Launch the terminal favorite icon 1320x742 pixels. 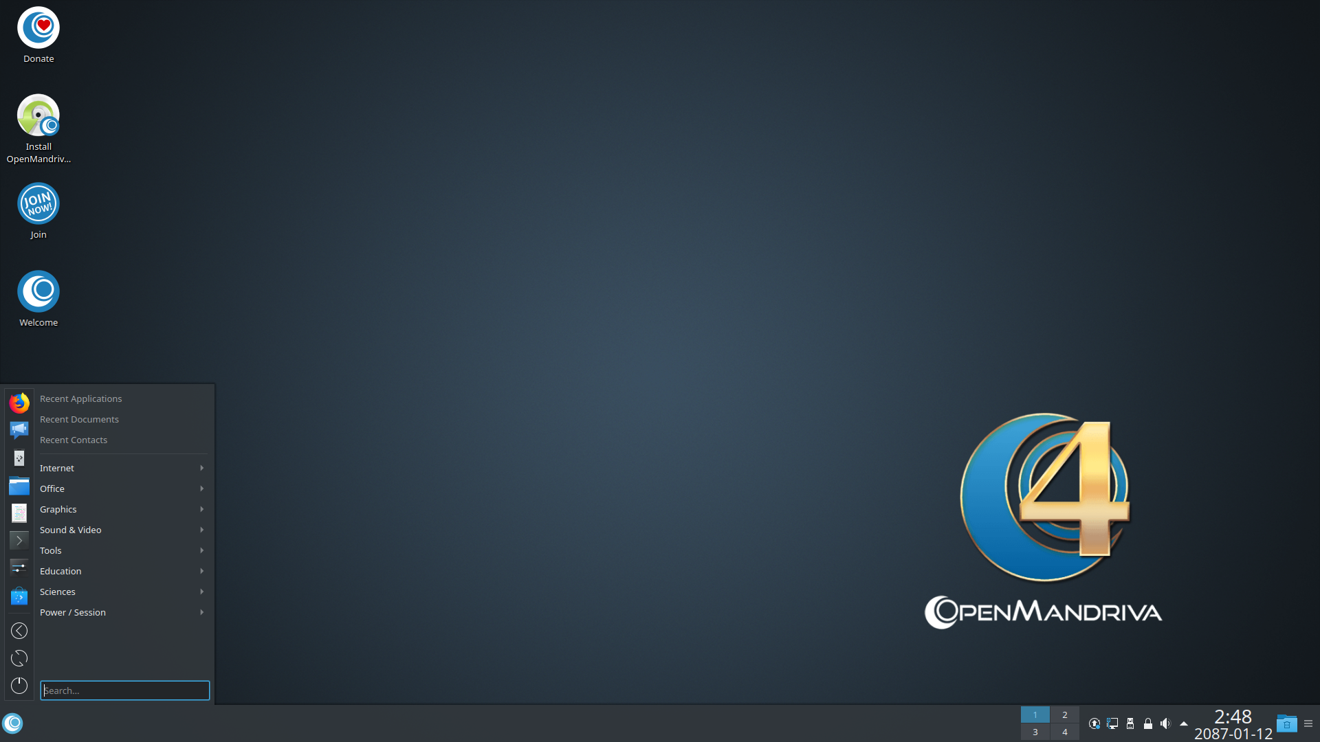tap(19, 541)
